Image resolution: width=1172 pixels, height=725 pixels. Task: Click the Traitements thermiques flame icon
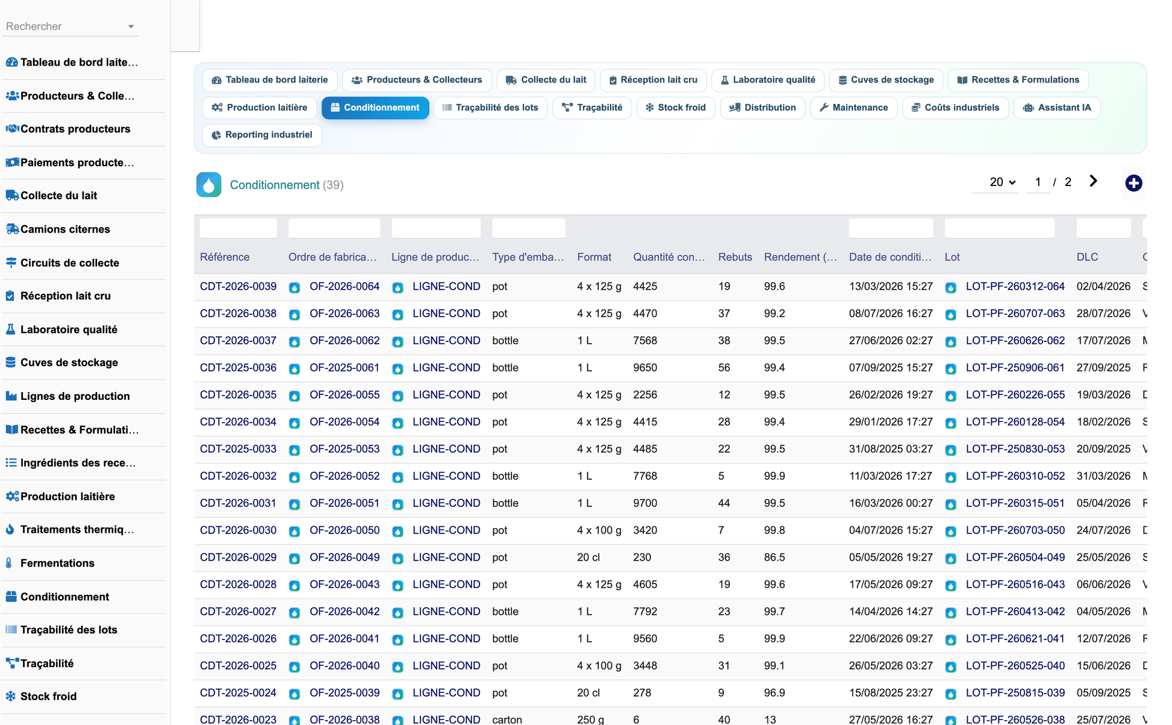[10, 530]
